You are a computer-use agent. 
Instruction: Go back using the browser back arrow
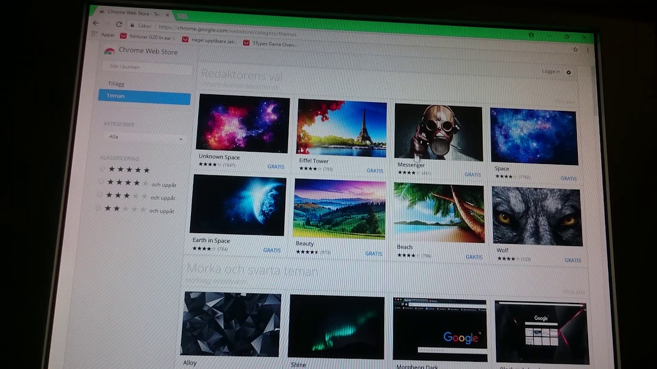(95, 23)
